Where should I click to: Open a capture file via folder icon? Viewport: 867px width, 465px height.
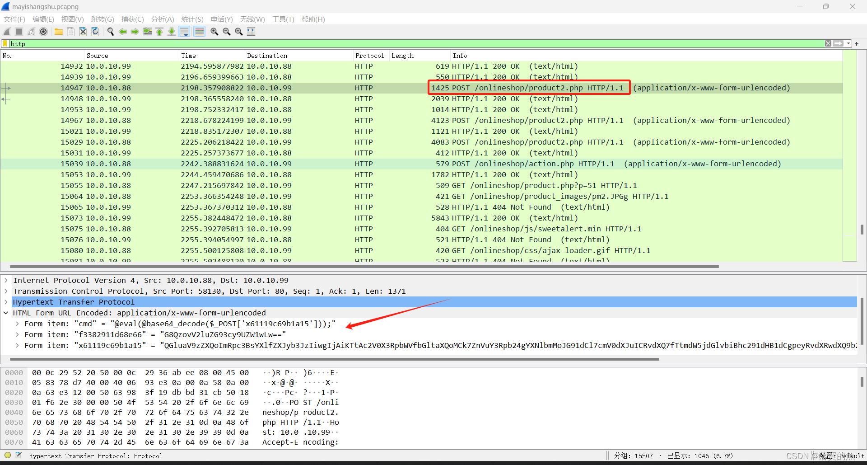(x=59, y=32)
